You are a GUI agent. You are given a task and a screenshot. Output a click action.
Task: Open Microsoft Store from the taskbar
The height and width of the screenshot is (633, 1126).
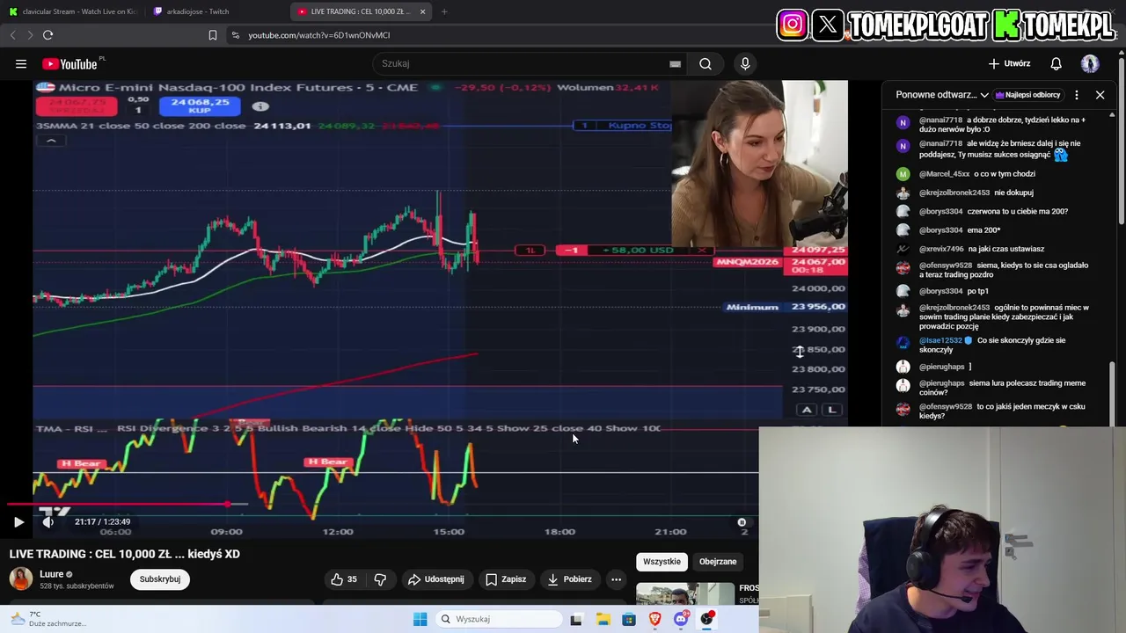629,619
